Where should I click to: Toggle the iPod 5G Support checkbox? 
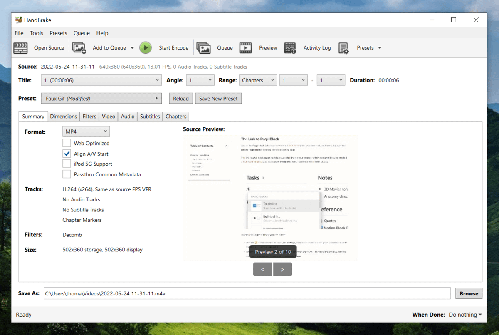[67, 164]
